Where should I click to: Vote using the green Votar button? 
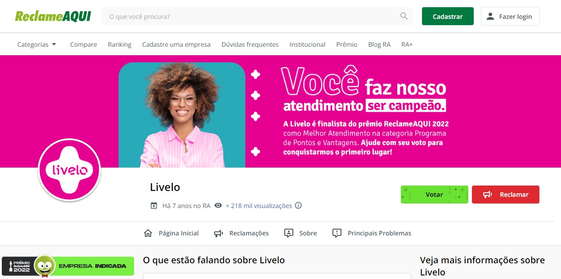(435, 195)
